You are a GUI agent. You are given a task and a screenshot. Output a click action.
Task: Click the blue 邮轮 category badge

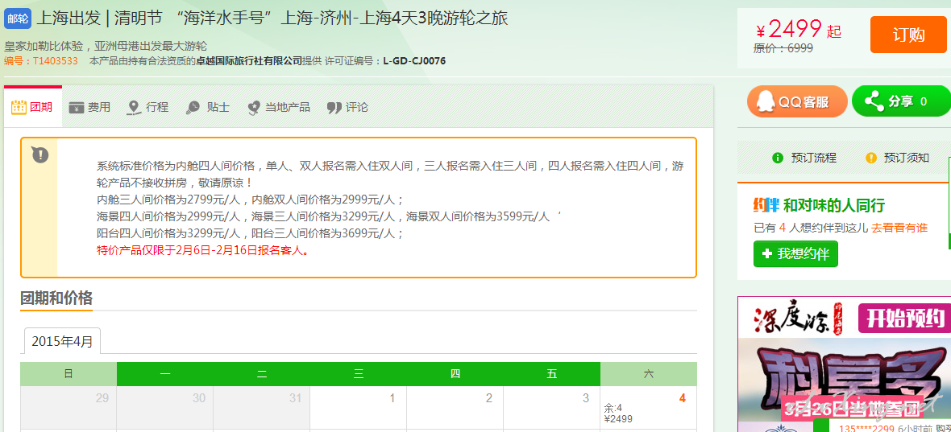coord(18,19)
